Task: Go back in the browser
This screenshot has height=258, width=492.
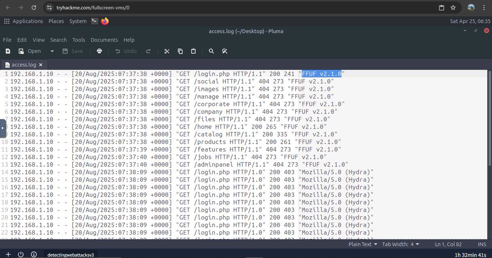Action: point(8,7)
